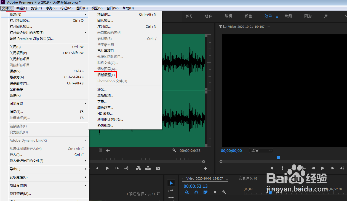Click source monitor drag audio only icon
The width and height of the screenshot is (347, 201).
[x=108, y=150]
